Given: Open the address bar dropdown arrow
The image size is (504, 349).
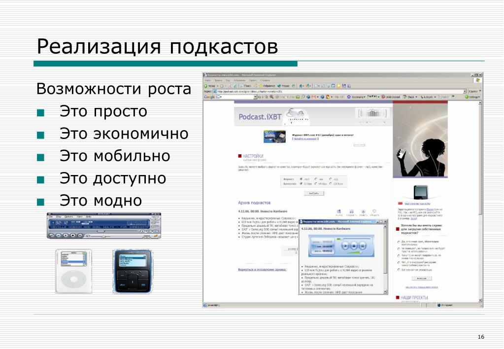Looking at the screenshot, I should [465, 91].
